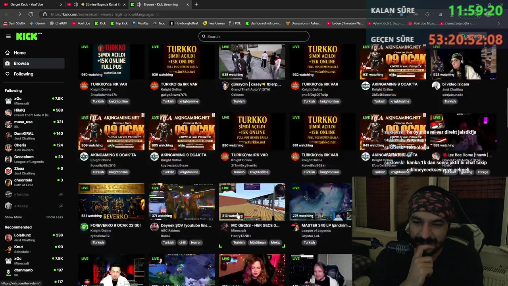Click Show Less under Following
508x286 pixels.
(54, 217)
